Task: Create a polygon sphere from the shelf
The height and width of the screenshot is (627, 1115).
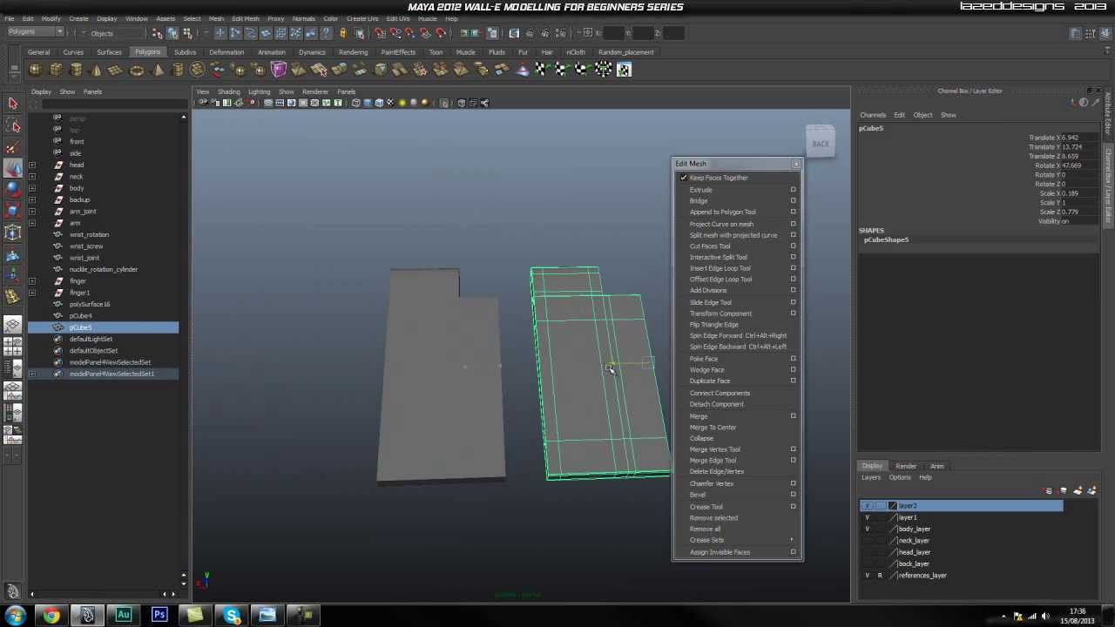Action: pos(36,70)
